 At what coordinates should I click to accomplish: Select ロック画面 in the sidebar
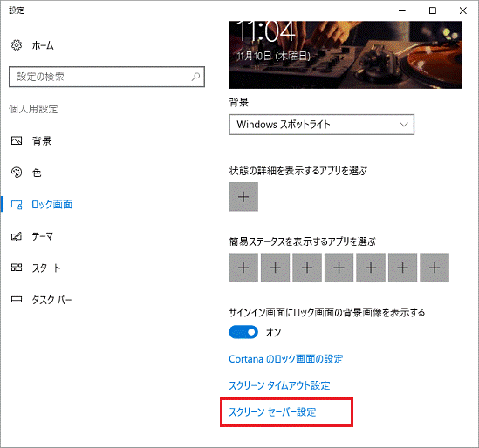click(x=52, y=205)
